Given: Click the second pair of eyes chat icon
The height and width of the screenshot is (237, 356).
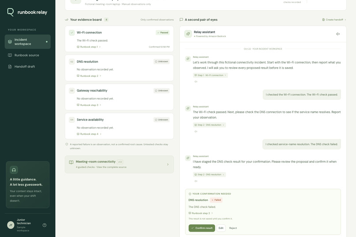Looking at the screenshot, I should 181,20.
